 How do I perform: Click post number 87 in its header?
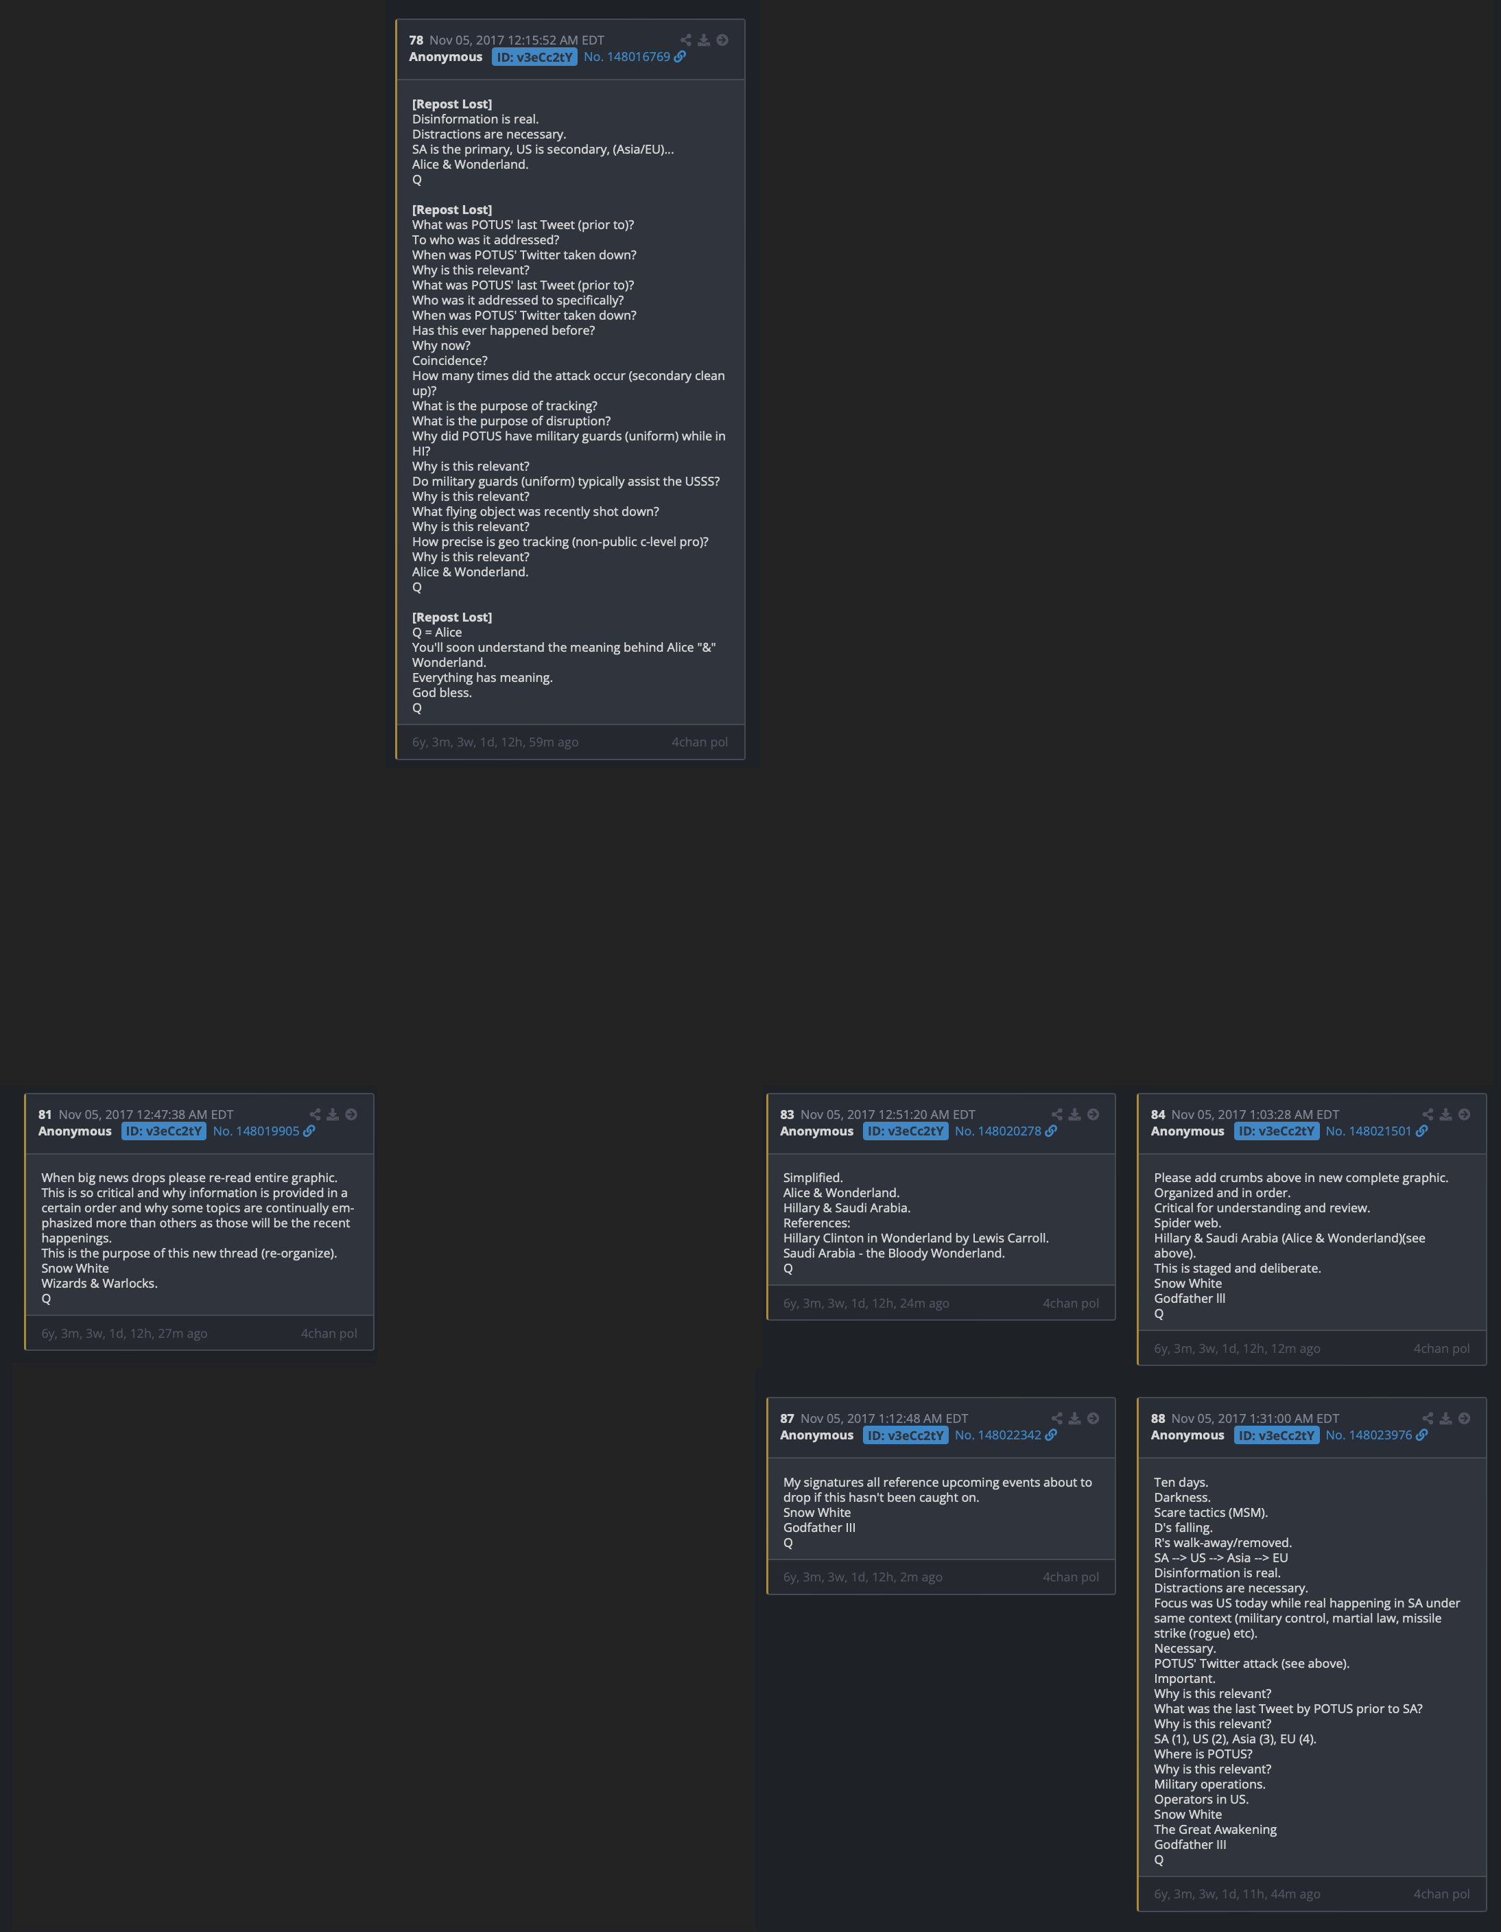788,1419
